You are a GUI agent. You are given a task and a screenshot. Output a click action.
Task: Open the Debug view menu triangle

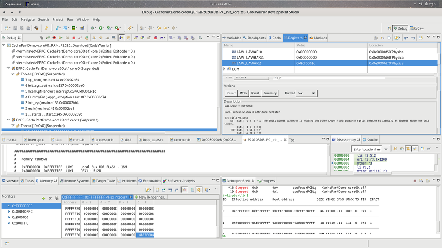point(208,37)
